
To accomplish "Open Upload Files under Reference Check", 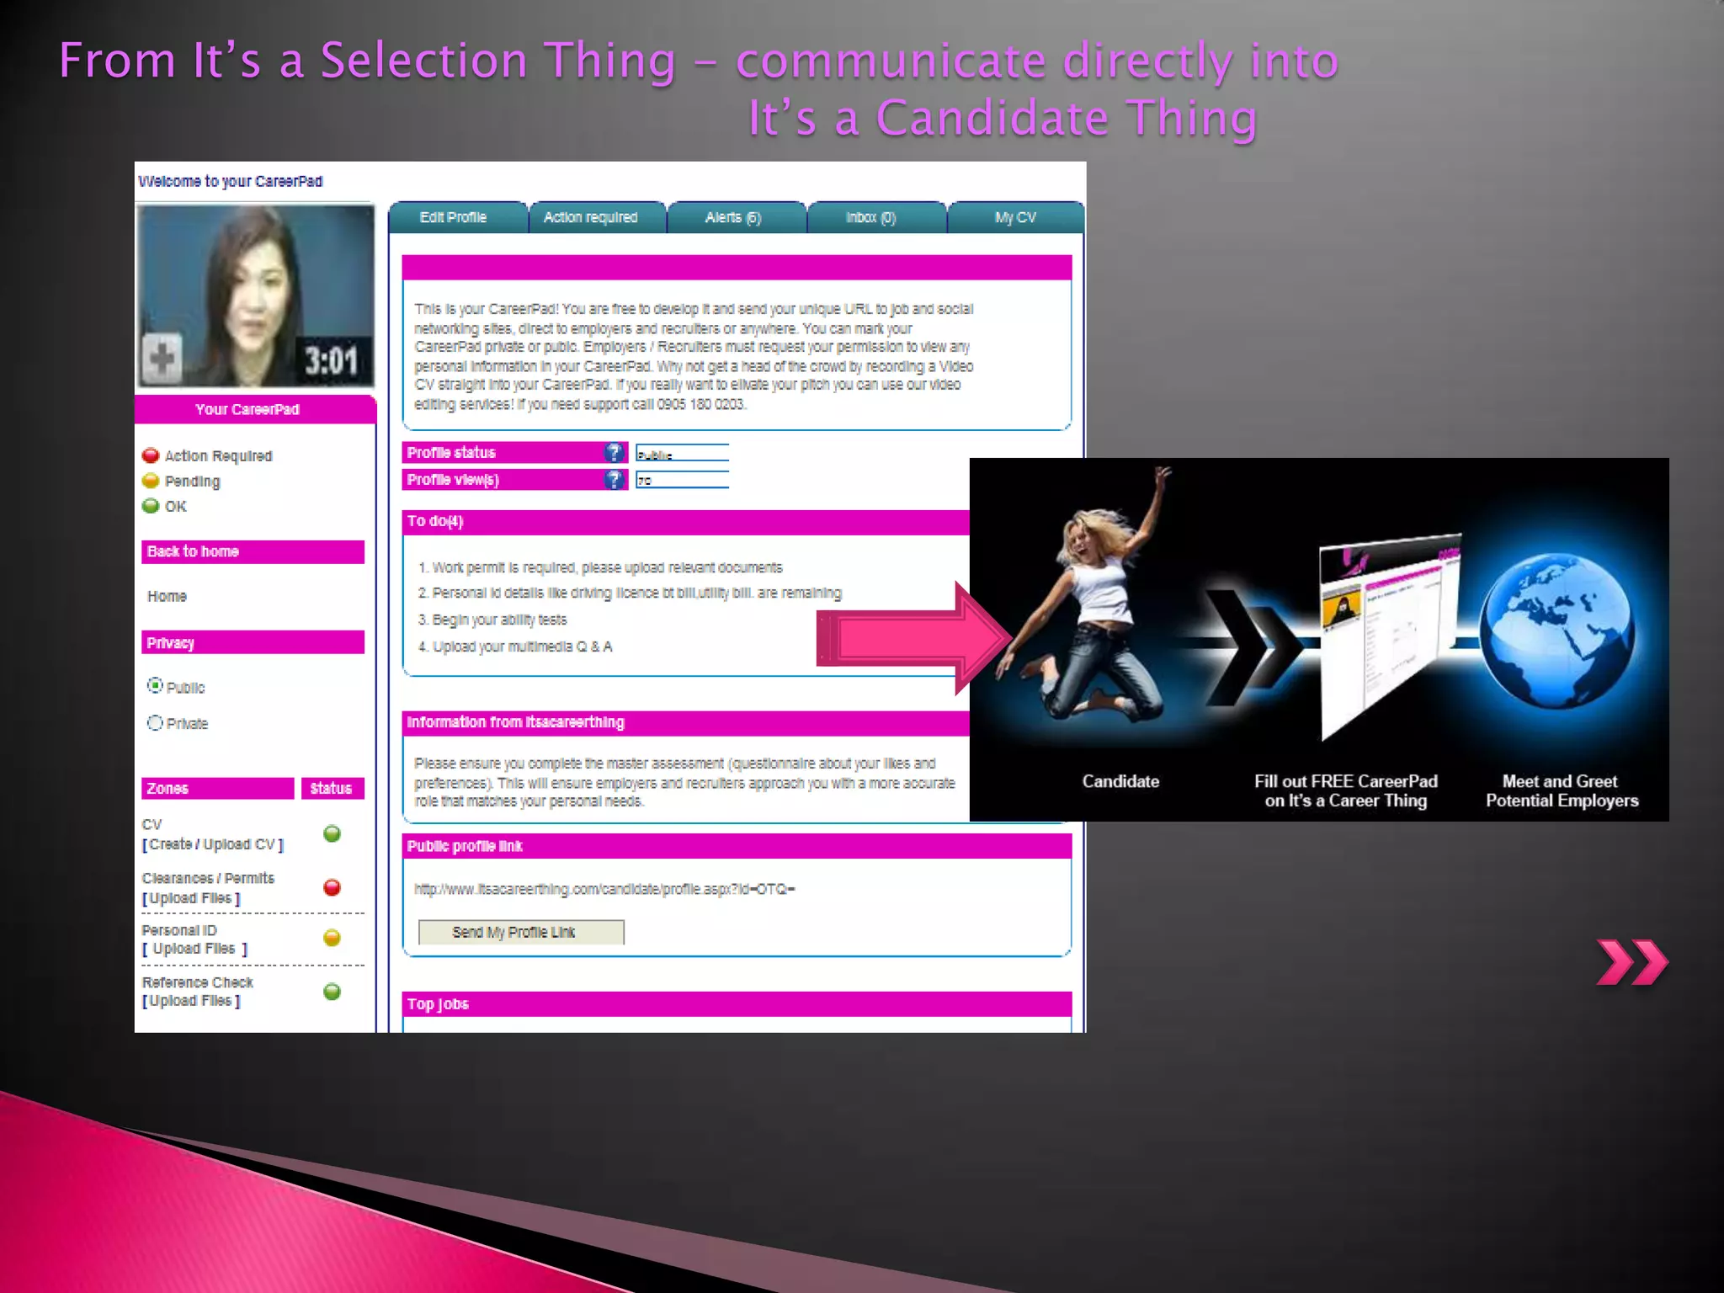I will click(x=191, y=1001).
